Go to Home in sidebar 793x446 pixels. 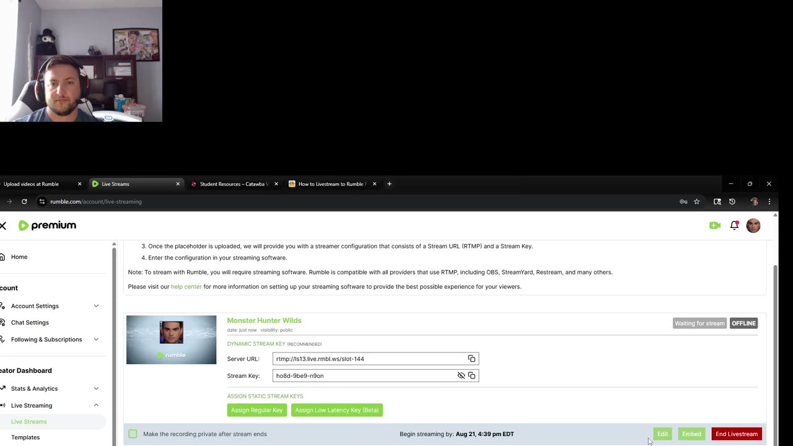[19, 257]
